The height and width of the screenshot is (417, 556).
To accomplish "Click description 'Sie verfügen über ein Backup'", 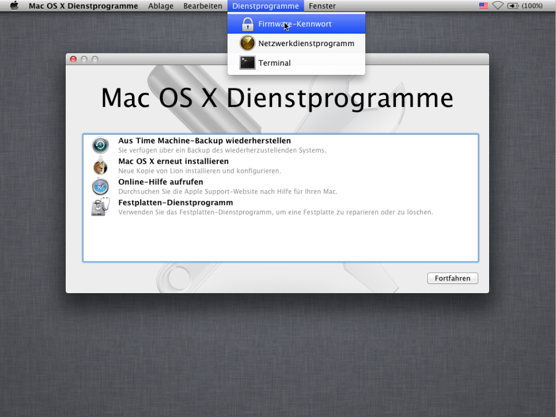I will pyautogui.click(x=222, y=150).
